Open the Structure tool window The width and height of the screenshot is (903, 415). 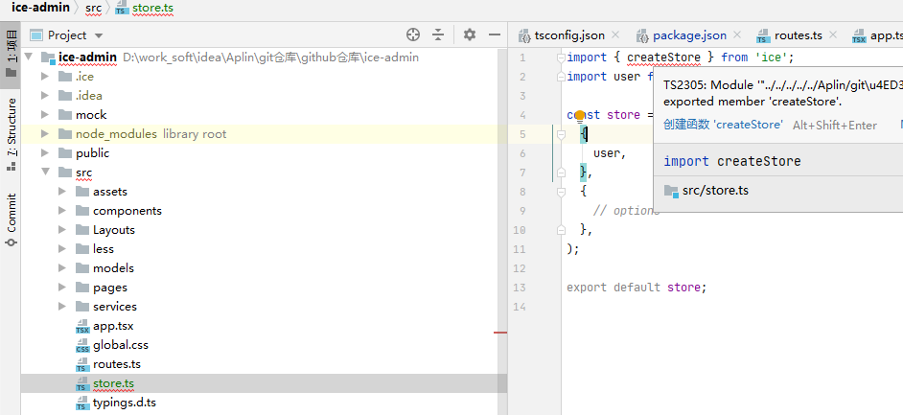tap(11, 135)
